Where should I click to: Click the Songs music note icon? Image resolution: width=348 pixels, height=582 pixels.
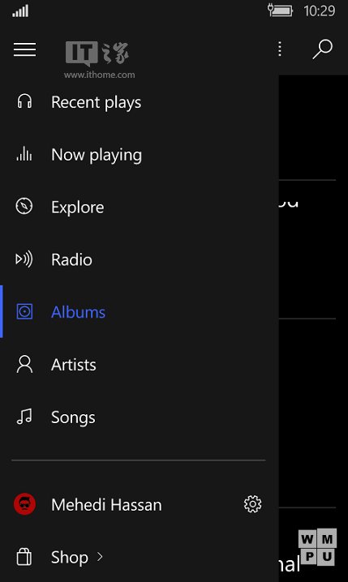[x=24, y=417]
